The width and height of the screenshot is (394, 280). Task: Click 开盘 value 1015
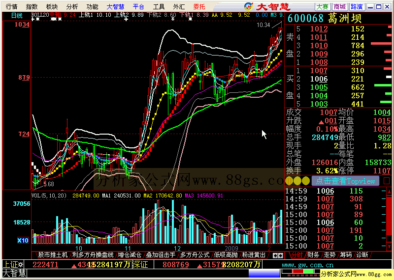382,121
